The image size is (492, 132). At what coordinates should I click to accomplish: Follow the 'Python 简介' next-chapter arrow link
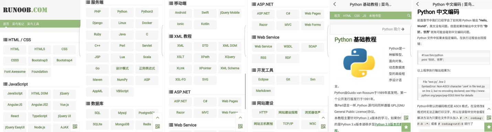coord(393,29)
